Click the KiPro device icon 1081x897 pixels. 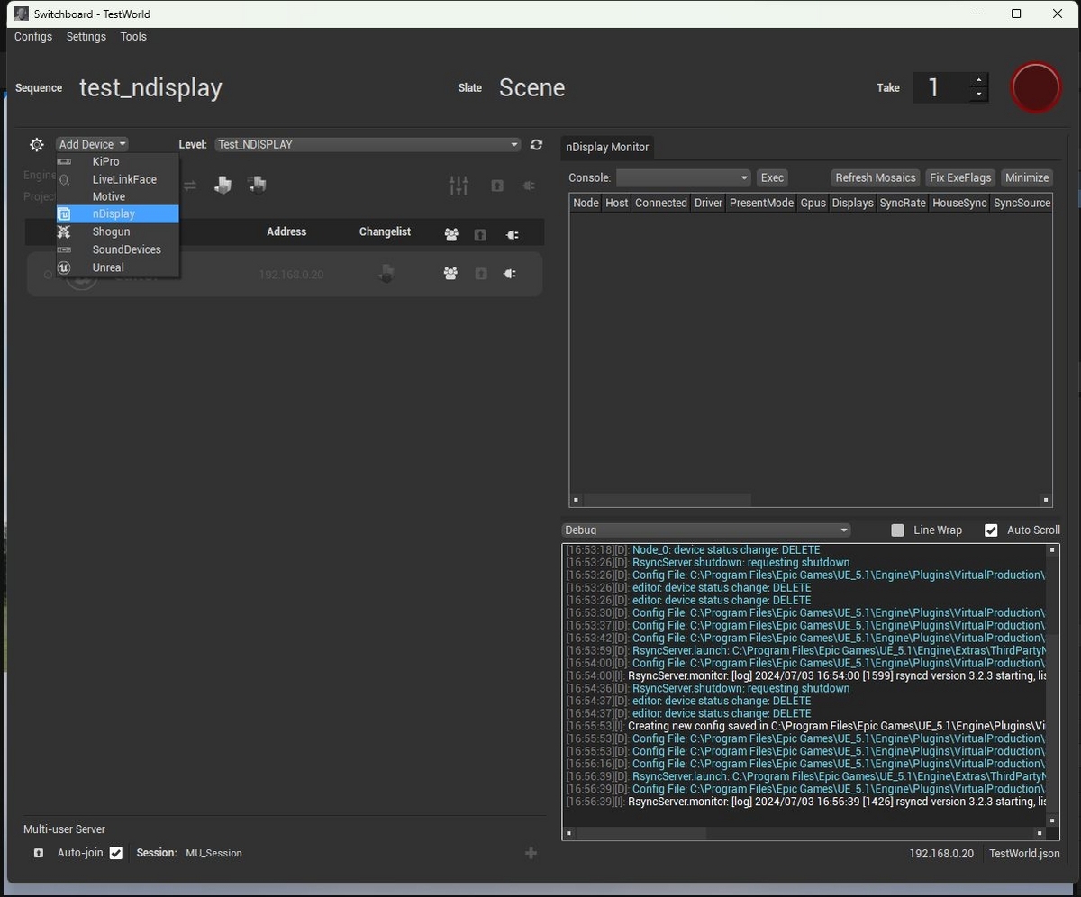[x=64, y=161]
